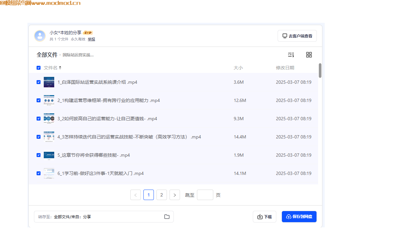The width and height of the screenshot is (407, 244).
Task: Click 去客户端查看 button
Action: pyautogui.click(x=297, y=36)
